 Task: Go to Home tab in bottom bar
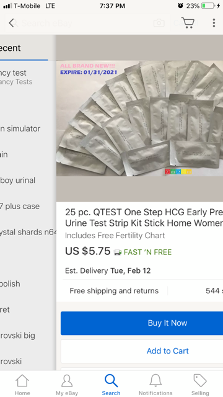[22, 385]
